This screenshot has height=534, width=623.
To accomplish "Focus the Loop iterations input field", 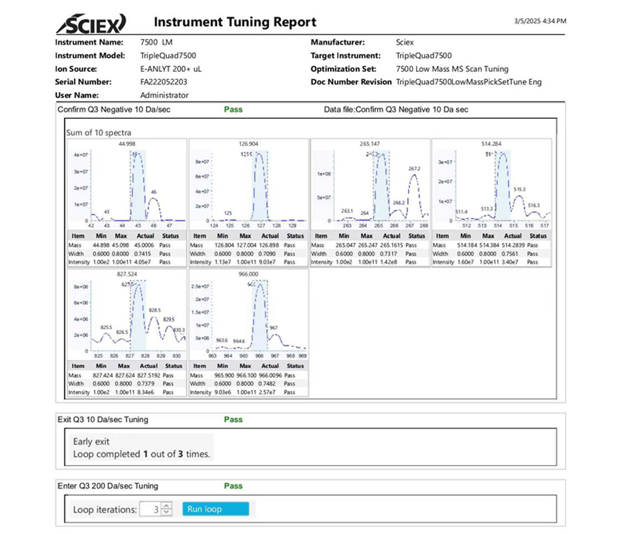I will [151, 510].
